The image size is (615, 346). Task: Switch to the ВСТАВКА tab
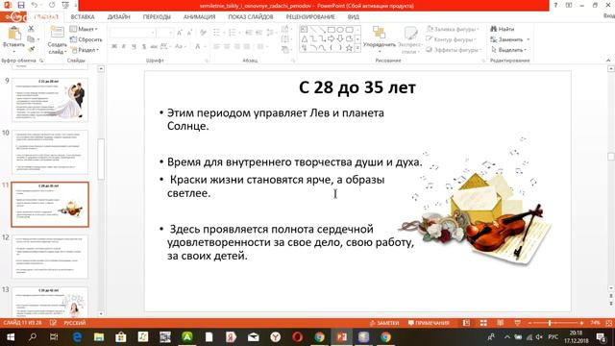click(83, 17)
